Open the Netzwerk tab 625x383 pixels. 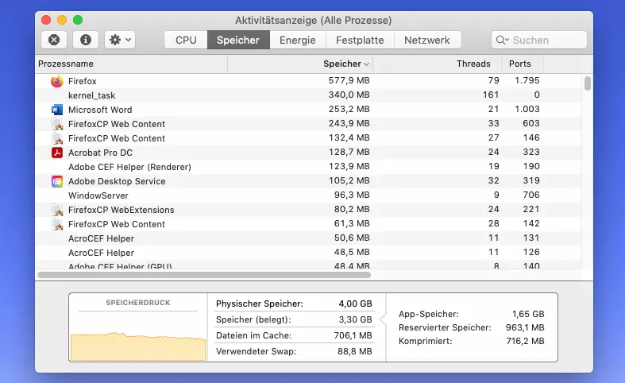427,40
